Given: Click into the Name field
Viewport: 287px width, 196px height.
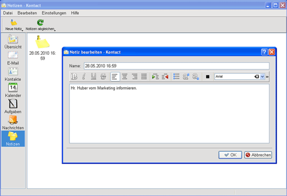Looking at the screenshot, I should (x=176, y=66).
